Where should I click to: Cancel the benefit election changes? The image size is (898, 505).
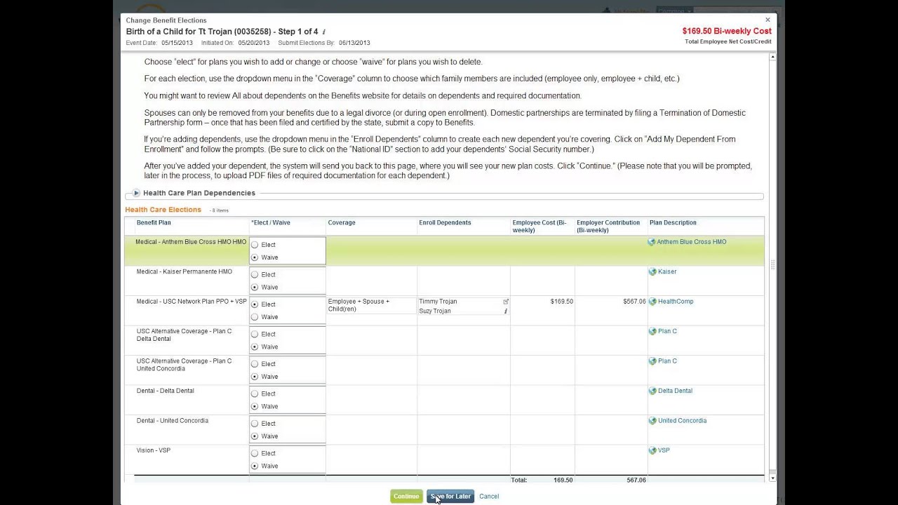[x=489, y=497]
